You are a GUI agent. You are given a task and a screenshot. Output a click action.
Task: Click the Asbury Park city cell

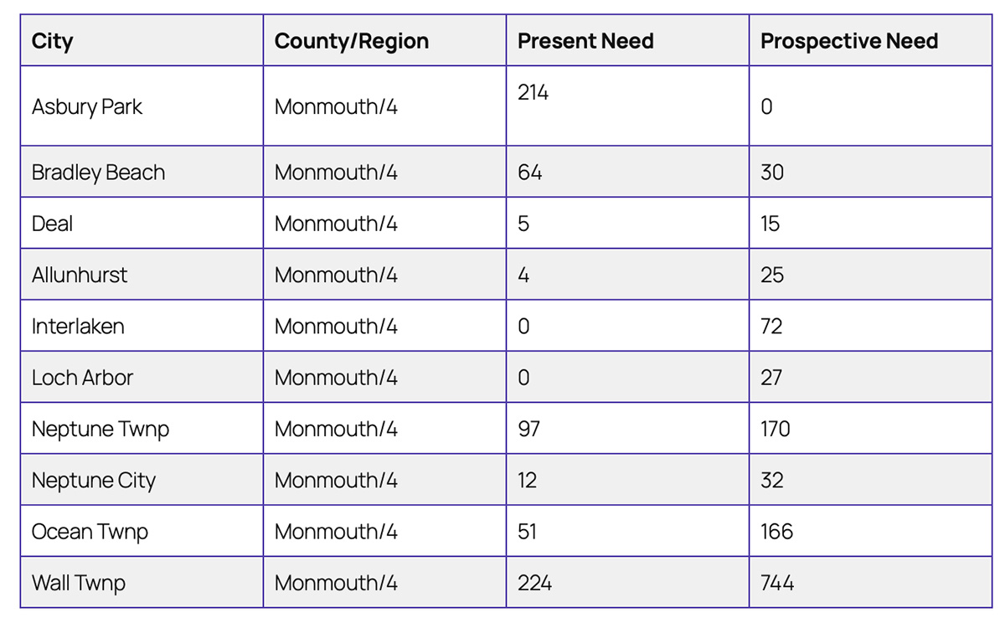[x=87, y=107]
